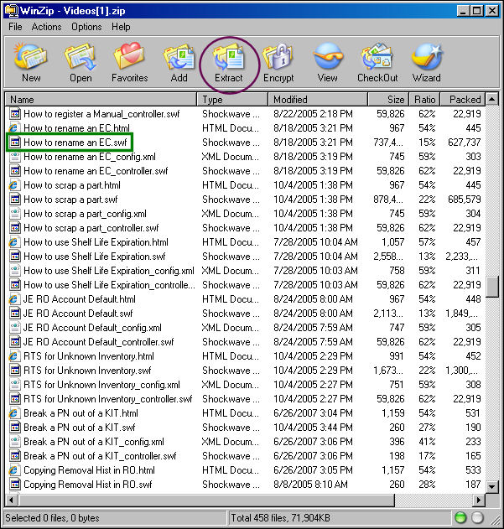Select RTS for Unknown Inventory.html
The image size is (504, 529).
(x=89, y=356)
